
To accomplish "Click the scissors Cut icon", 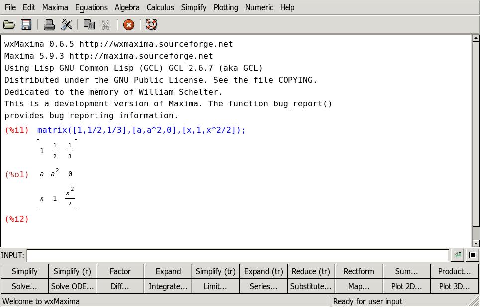I will click(x=105, y=25).
